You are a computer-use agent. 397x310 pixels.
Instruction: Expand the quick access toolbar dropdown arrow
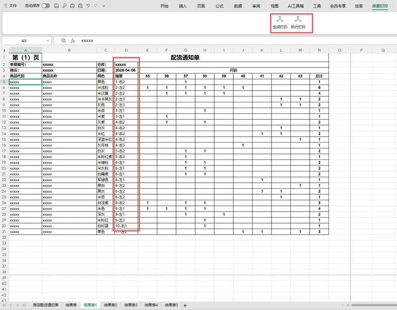[104, 6]
